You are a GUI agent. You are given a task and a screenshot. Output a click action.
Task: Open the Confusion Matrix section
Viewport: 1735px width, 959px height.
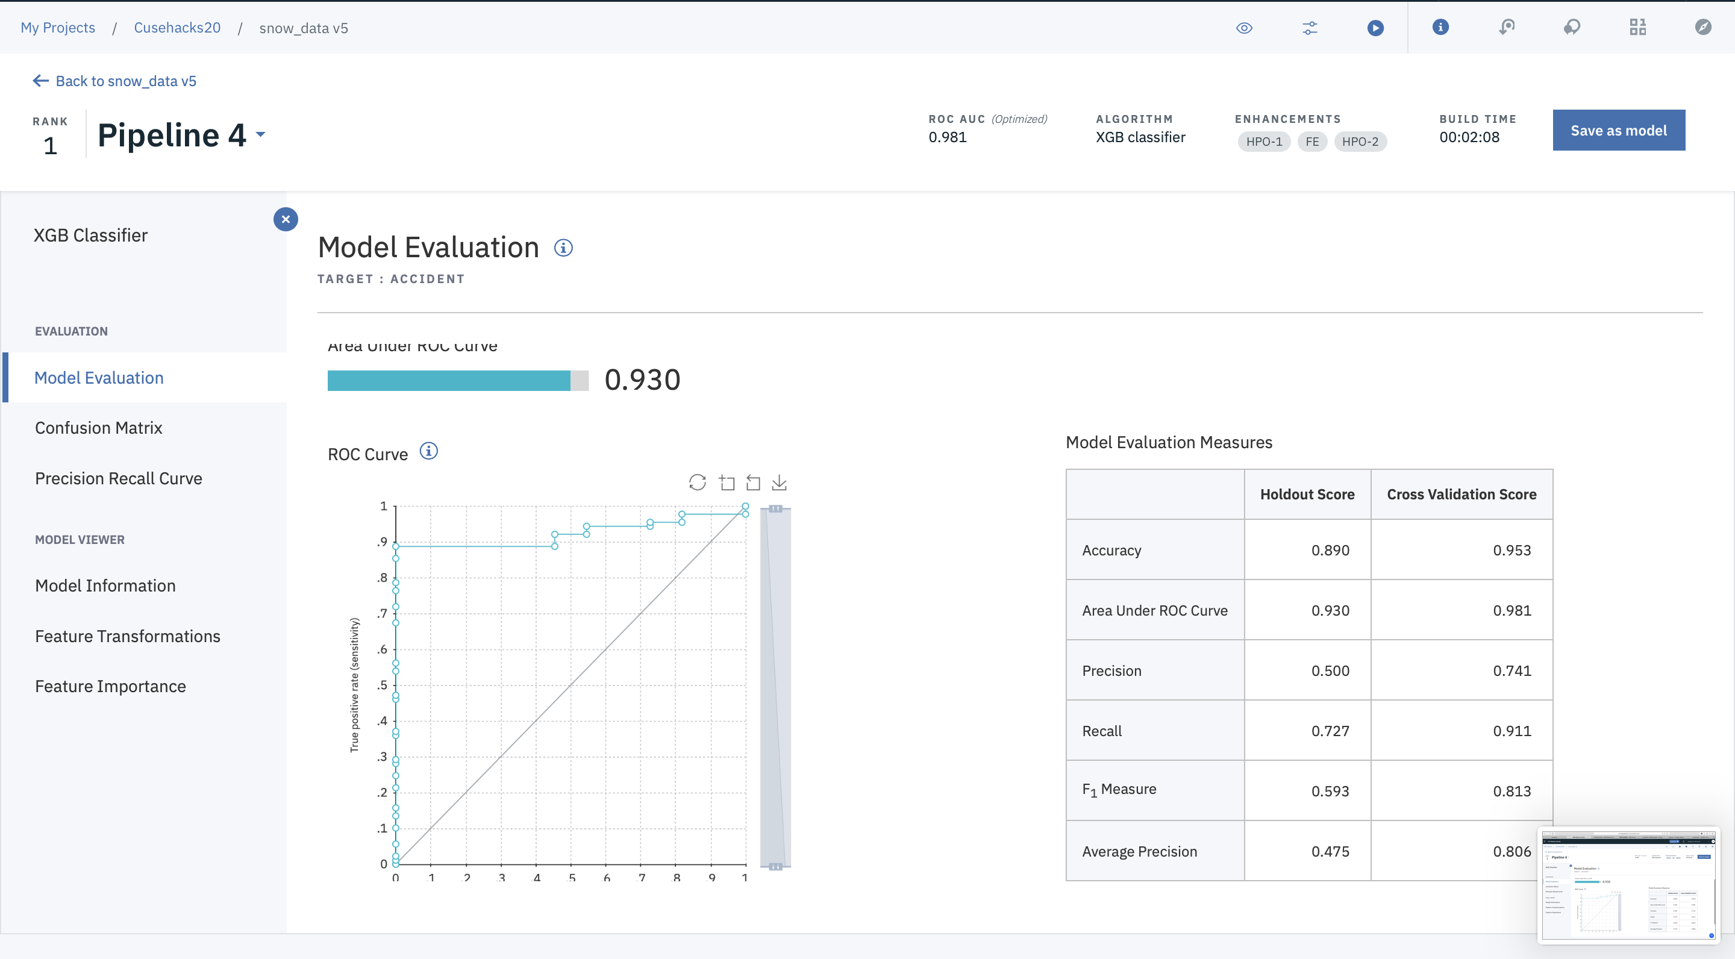tap(98, 428)
